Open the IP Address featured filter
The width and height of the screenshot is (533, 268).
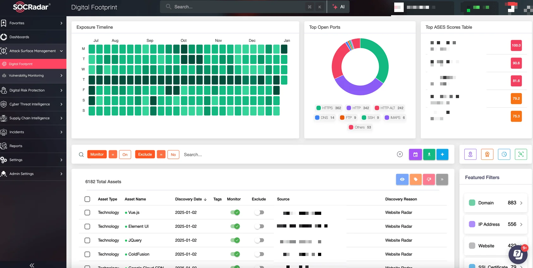click(495, 224)
